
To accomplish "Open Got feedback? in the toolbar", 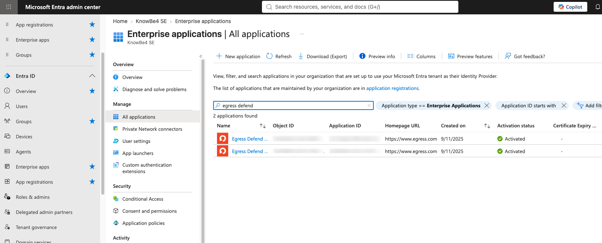I will pos(525,56).
